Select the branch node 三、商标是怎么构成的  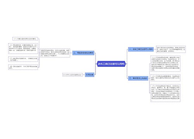(138, 78)
